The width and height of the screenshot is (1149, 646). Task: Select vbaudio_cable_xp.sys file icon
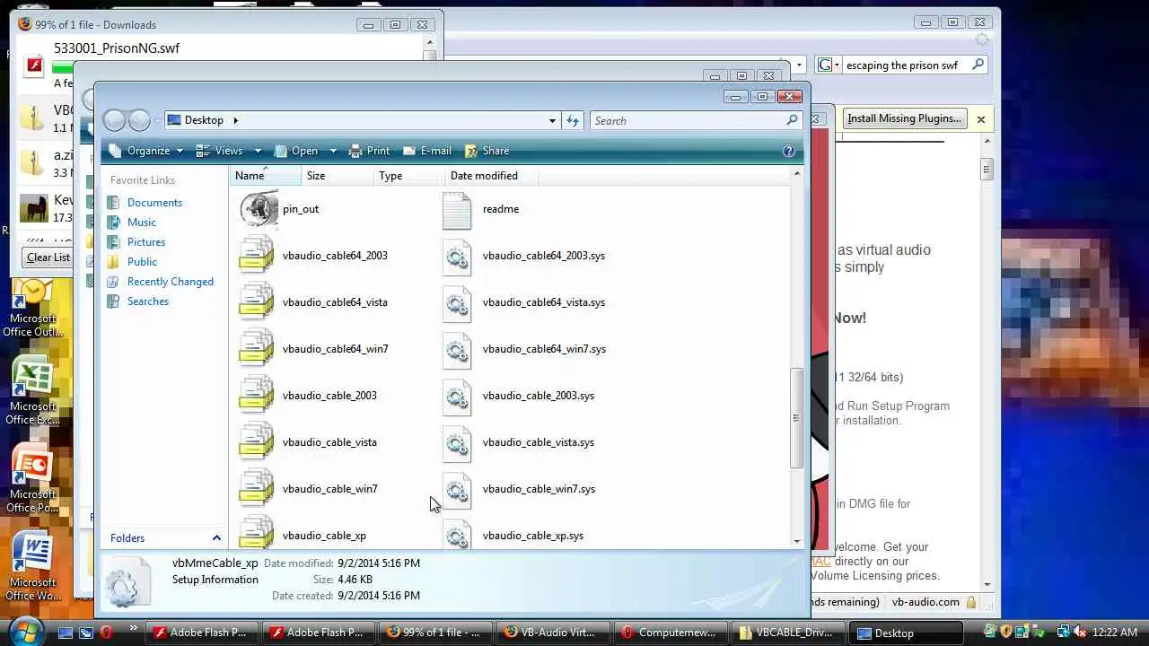pyautogui.click(x=457, y=534)
